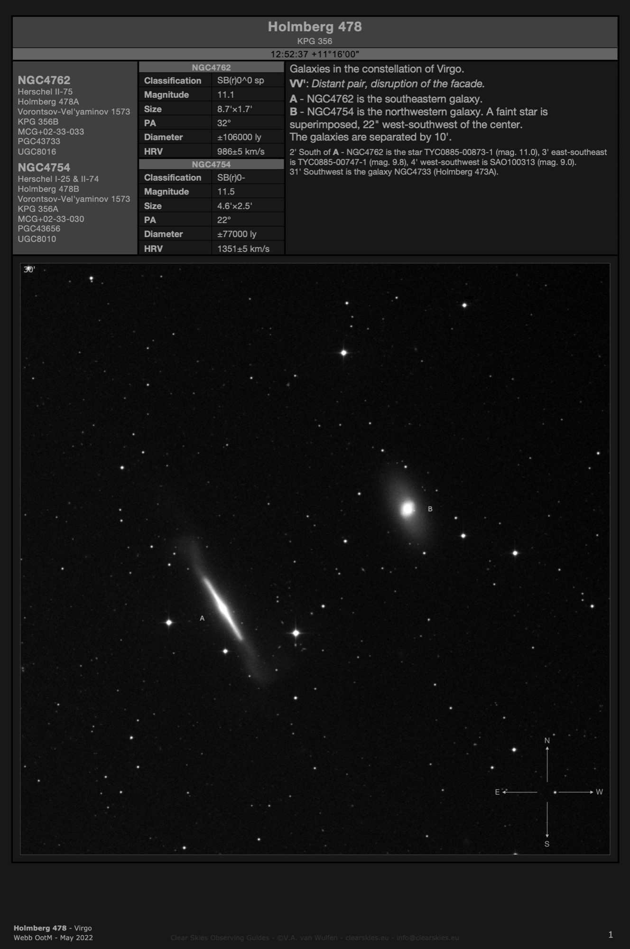Viewport: 630px width, 949px height.
Task: Click the PA value 32°
Action: point(224,123)
